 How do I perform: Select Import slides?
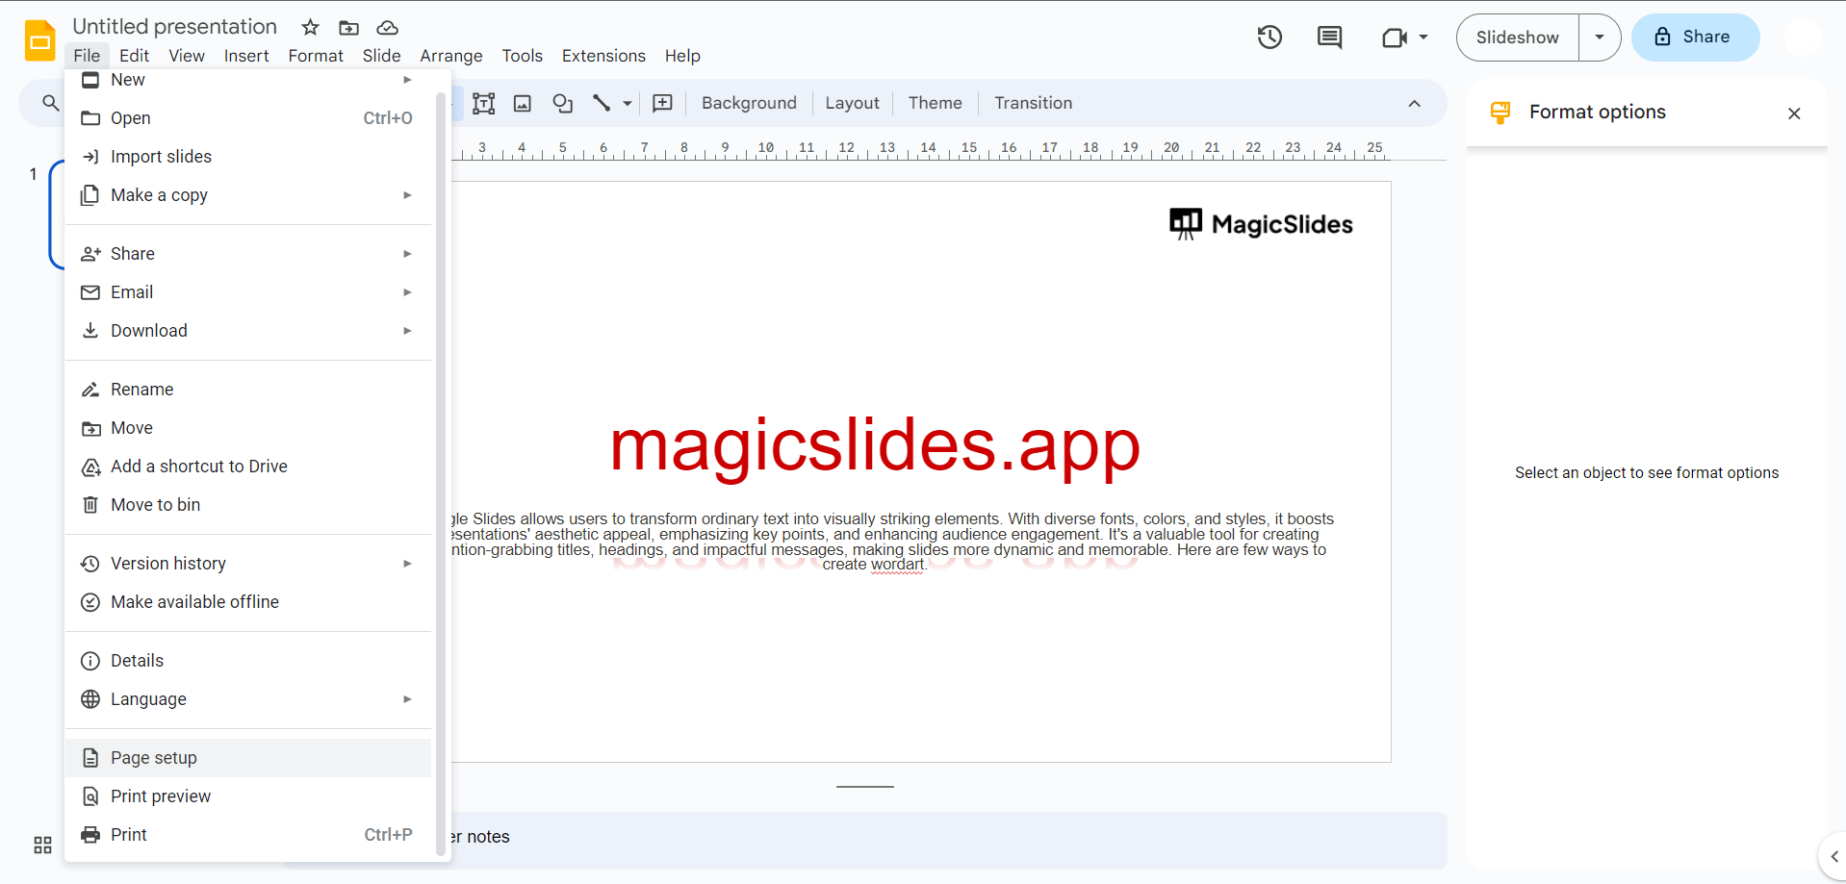pyautogui.click(x=248, y=157)
